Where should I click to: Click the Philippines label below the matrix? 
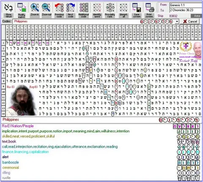[11, 120]
